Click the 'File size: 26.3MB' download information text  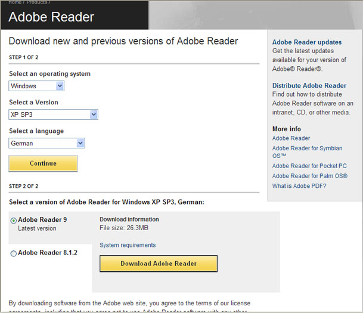pyautogui.click(x=123, y=227)
